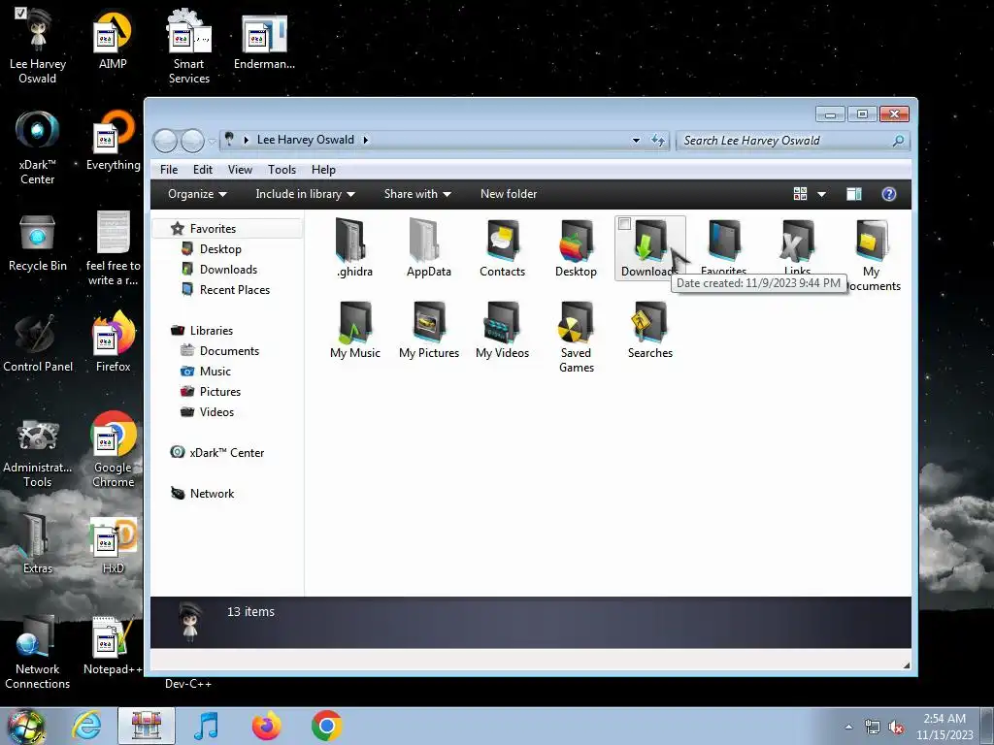Open the Searches folder
Screen dimensions: 994x745
click(x=649, y=330)
